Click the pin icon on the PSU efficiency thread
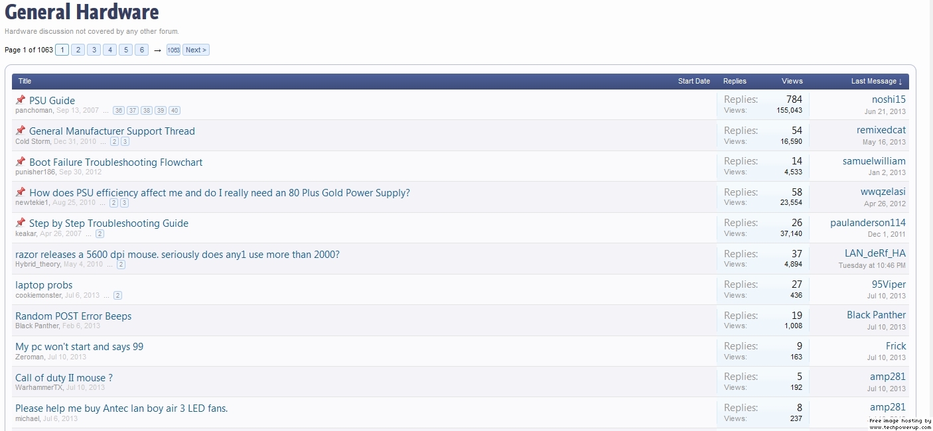This screenshot has height=431, width=933. tap(20, 192)
